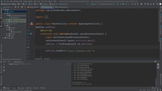The height and width of the screenshot is (91, 162).
Task: Click the editor vertical scrollbar
Action: coord(159,26)
